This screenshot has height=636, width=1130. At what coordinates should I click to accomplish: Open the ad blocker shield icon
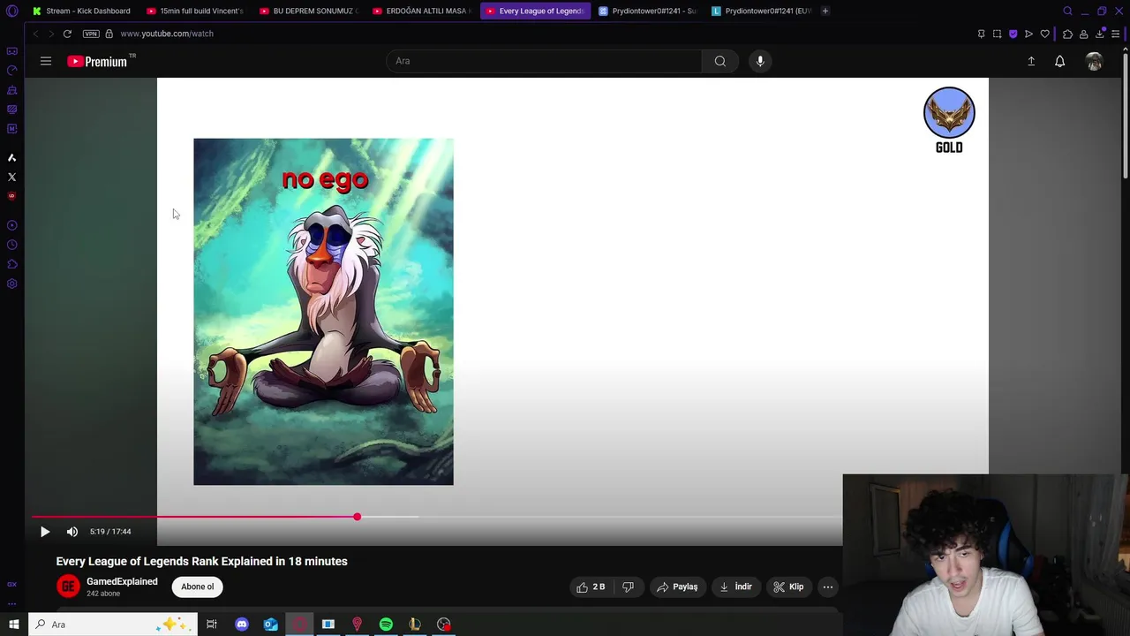tap(1013, 34)
